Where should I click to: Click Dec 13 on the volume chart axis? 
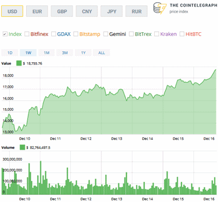pyautogui.click(x=117, y=199)
